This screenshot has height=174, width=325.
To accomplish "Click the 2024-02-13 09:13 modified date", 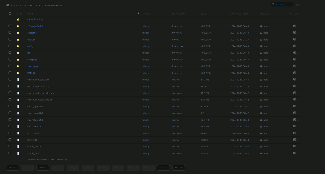I will [x=240, y=60].
